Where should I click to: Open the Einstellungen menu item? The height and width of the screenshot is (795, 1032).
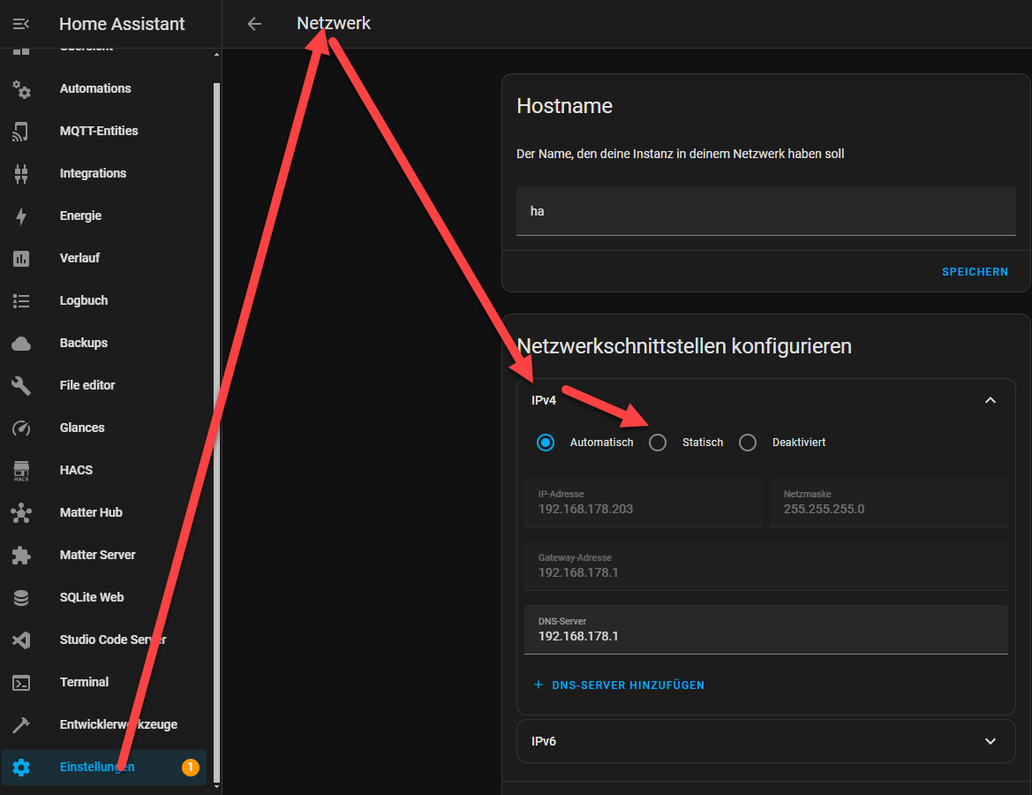coord(105,768)
